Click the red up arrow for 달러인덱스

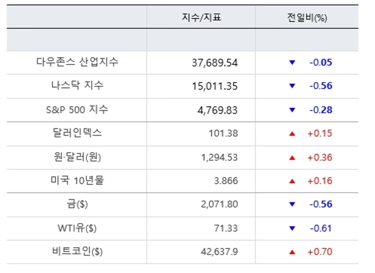pyautogui.click(x=292, y=134)
